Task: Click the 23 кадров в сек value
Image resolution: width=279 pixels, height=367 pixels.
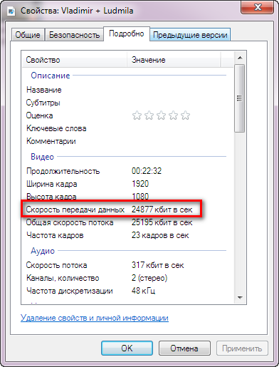Action: (x=160, y=235)
